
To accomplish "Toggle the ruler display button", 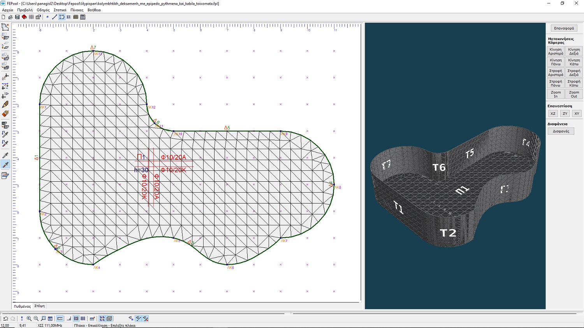I will pyautogui.click(x=60, y=319).
